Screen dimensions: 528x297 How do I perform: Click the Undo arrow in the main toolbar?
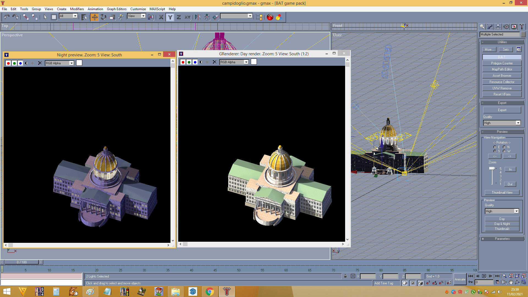click(x=7, y=17)
